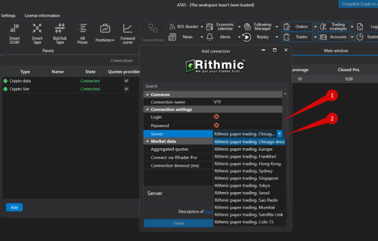378x241 pixels.
Task: Select Rithmic paper trading Colo 75
Action: [249, 222]
